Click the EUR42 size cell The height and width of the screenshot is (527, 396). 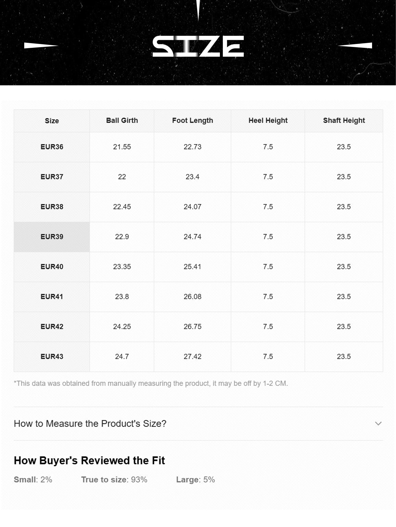(52, 327)
